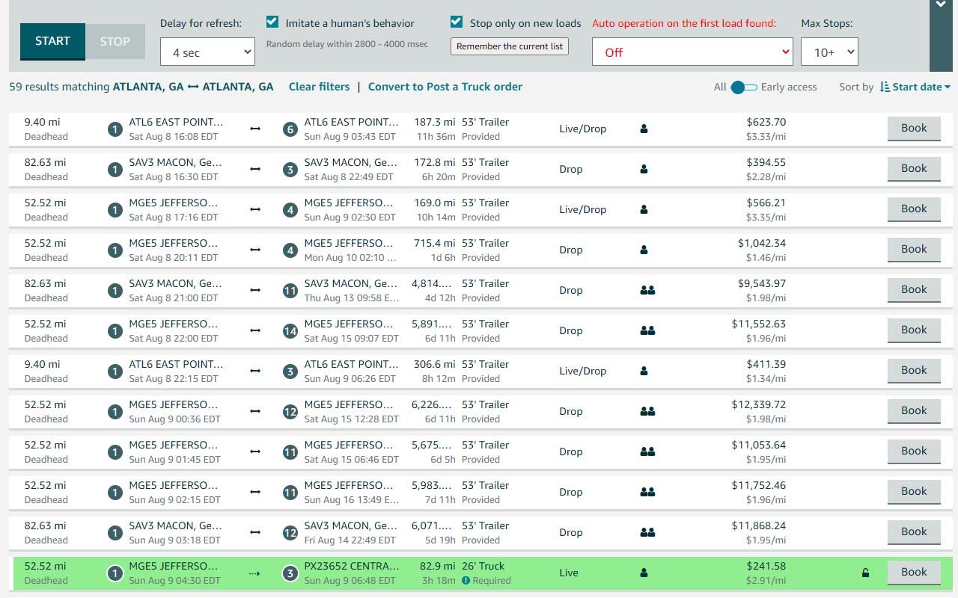Click the team driver icon on $11,053.64 row

coord(647,452)
